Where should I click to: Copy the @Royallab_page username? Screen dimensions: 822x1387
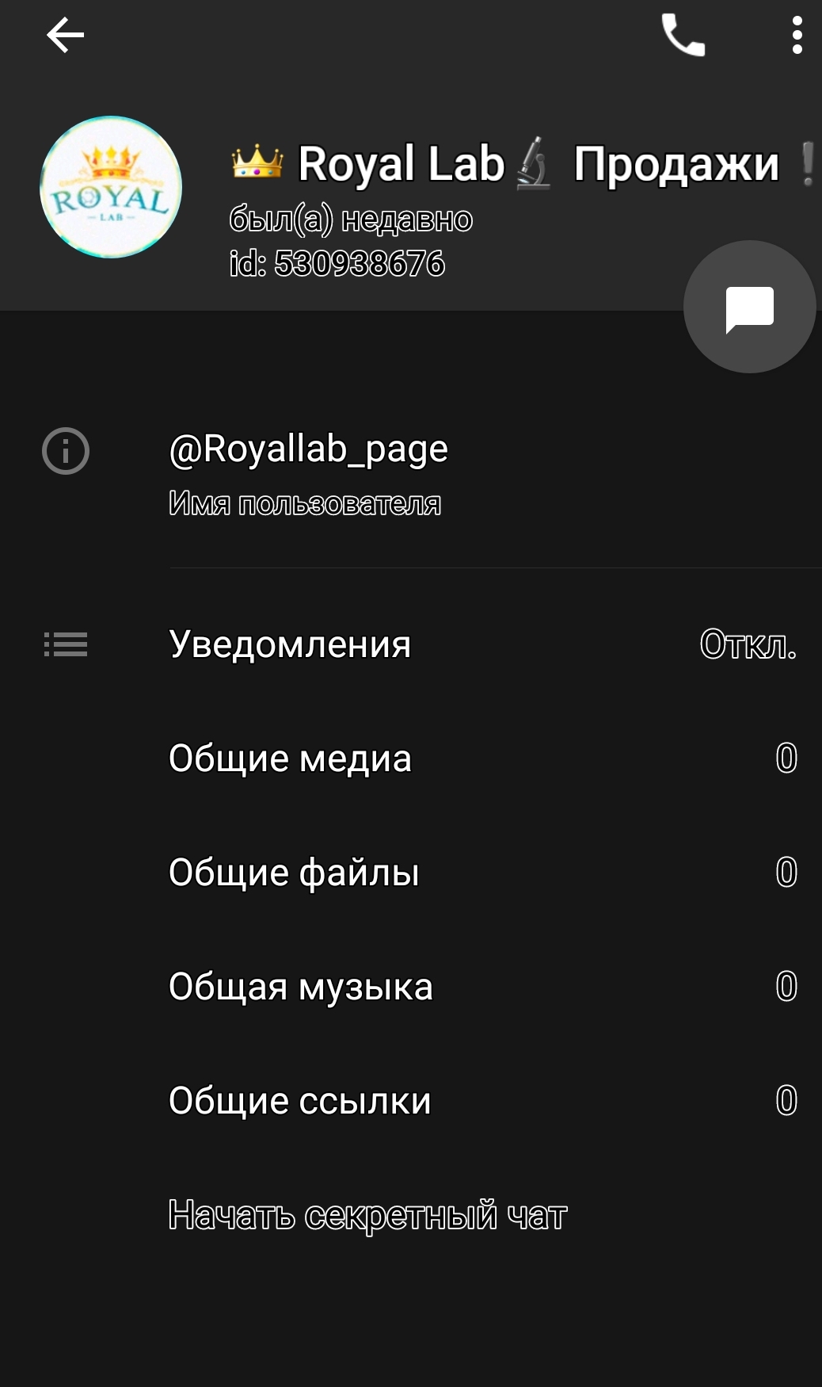[x=308, y=449]
